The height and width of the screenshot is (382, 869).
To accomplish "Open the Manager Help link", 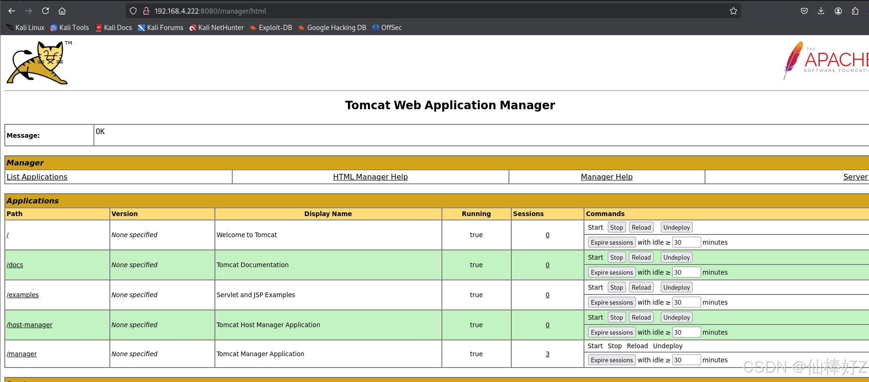I will 606,177.
